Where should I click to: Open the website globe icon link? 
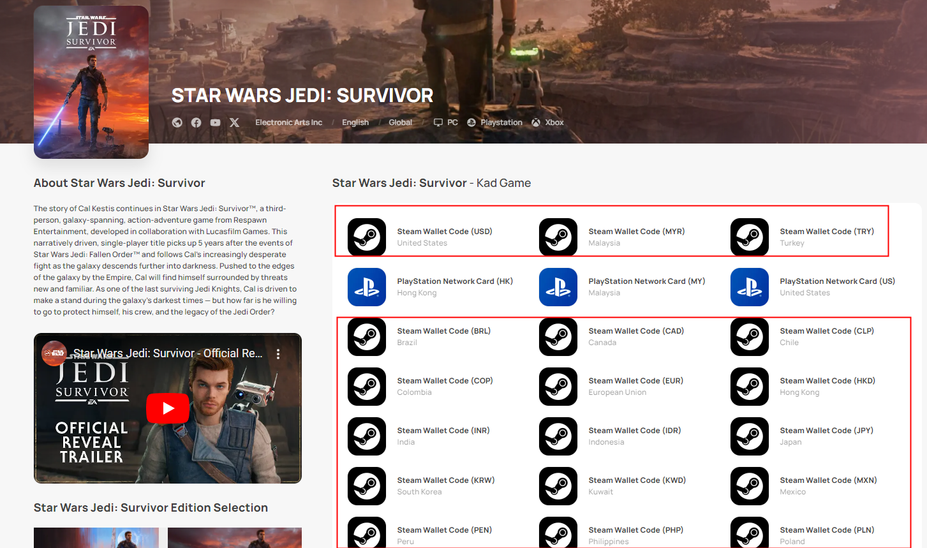pos(177,122)
